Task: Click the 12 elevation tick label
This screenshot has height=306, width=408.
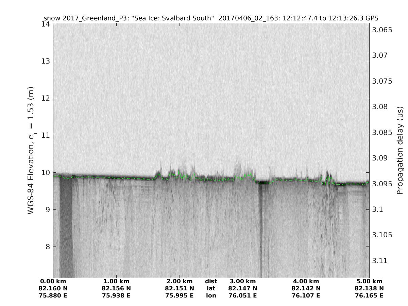Action: (x=46, y=98)
